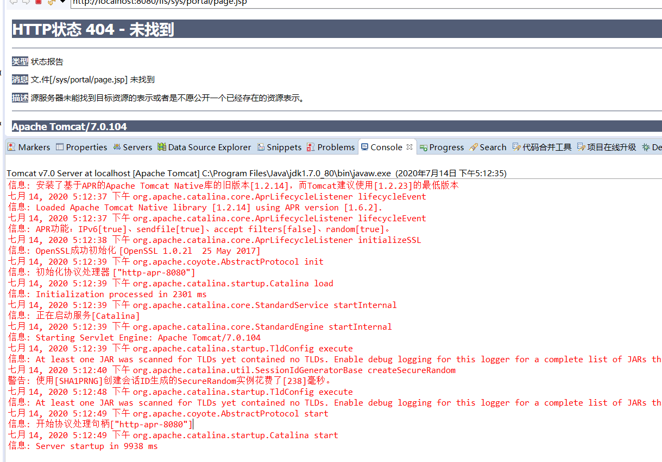Click the '正在启动服务[Catalina]' console line
This screenshot has height=462, width=662.
74,316
